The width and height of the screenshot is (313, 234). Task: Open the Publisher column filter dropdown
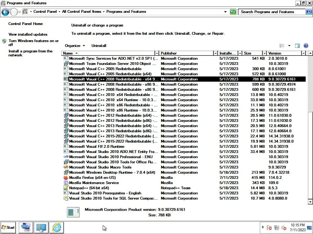coord(215,53)
